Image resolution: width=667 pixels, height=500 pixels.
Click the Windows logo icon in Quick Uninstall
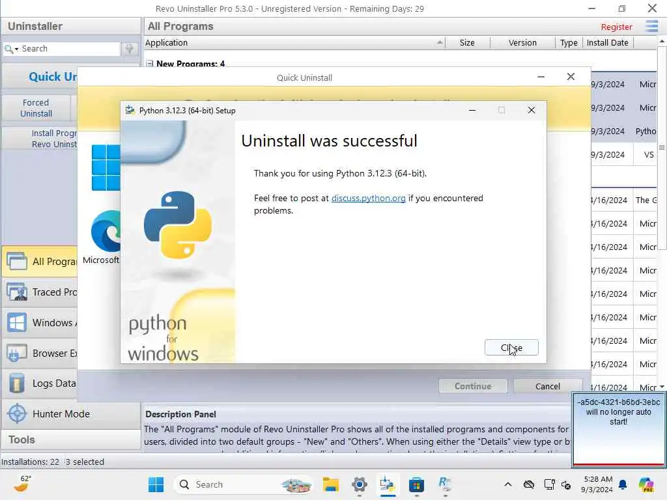tap(106, 167)
